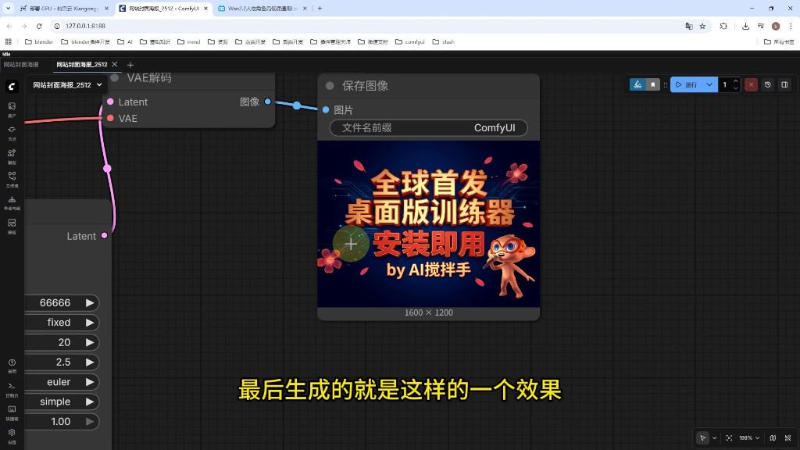Screen dimensions: 800x450
Task: Decrease the run batch count arrow
Action: click(735, 88)
